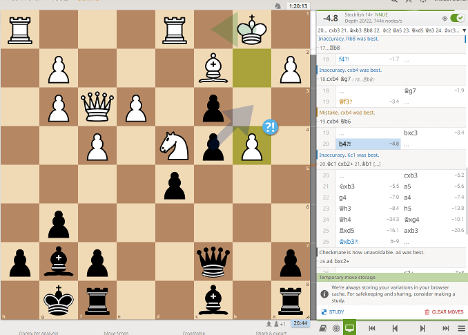Screen dimensions: 468x335
Task: Save moves with the STUDY button
Action: coord(333,312)
